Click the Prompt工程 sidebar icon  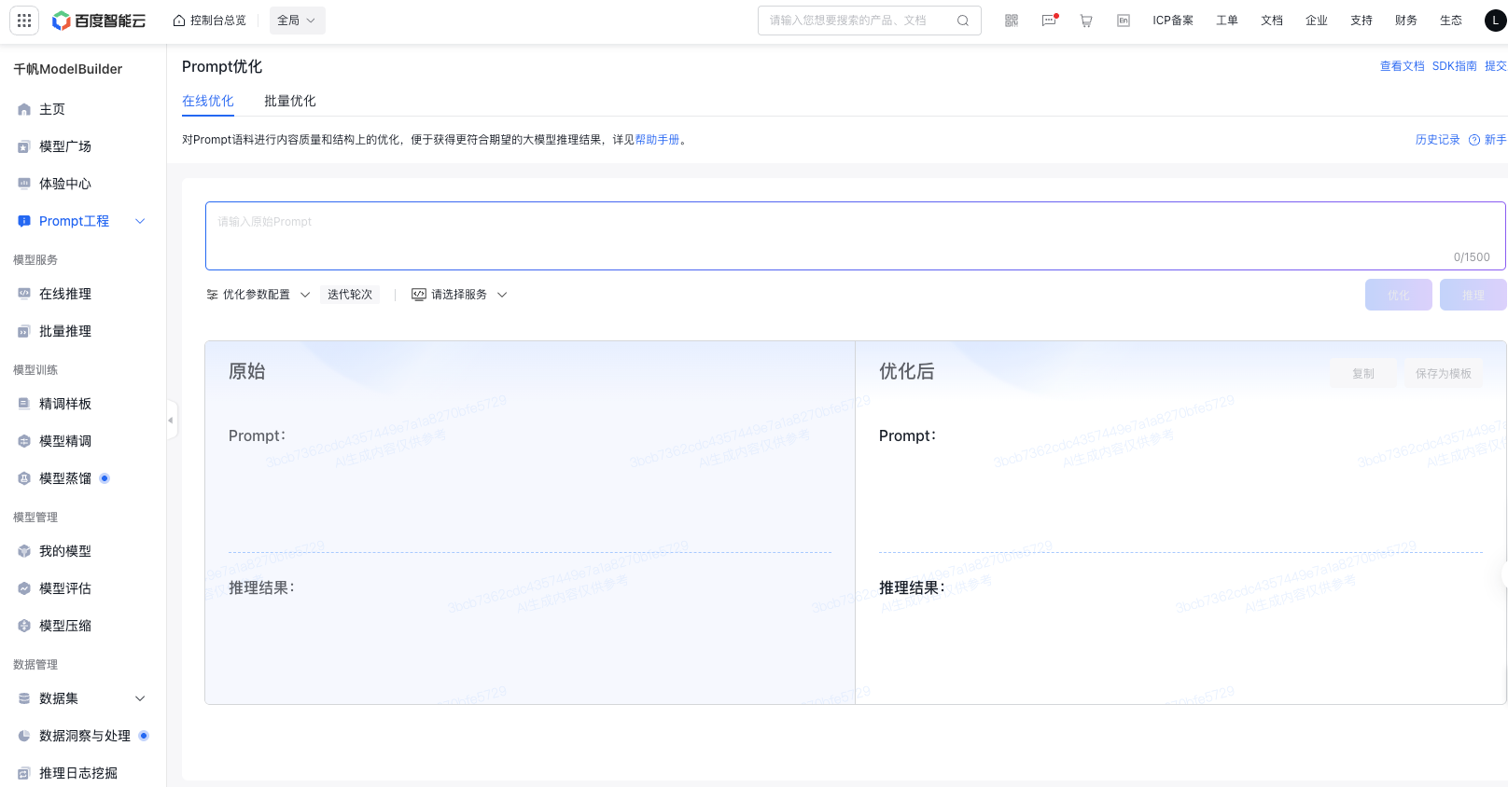pyautogui.click(x=24, y=221)
